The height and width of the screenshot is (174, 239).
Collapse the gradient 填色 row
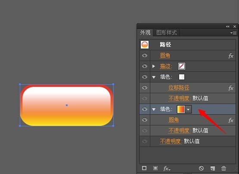154,110
